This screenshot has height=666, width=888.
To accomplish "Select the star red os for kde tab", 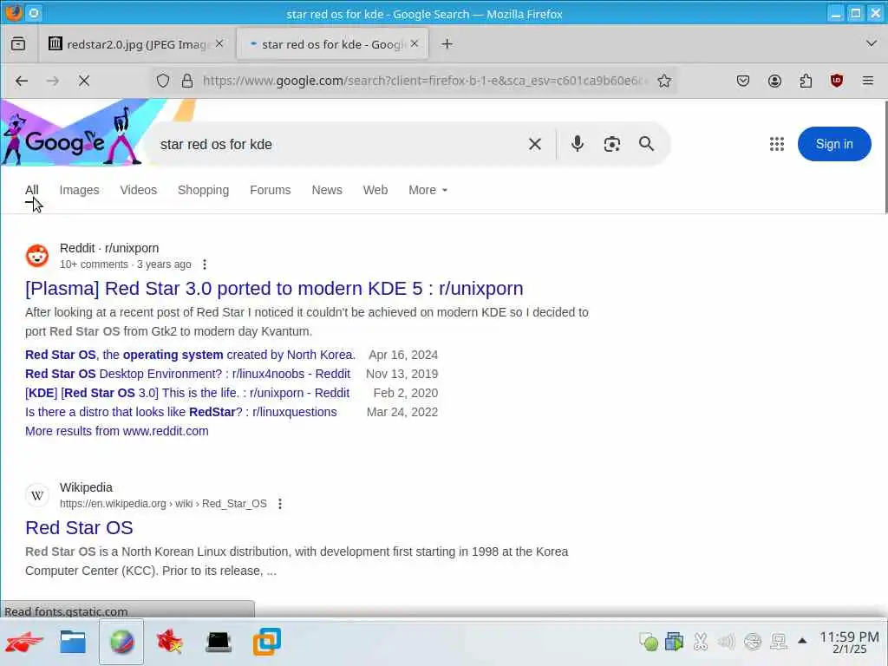I will (x=332, y=43).
